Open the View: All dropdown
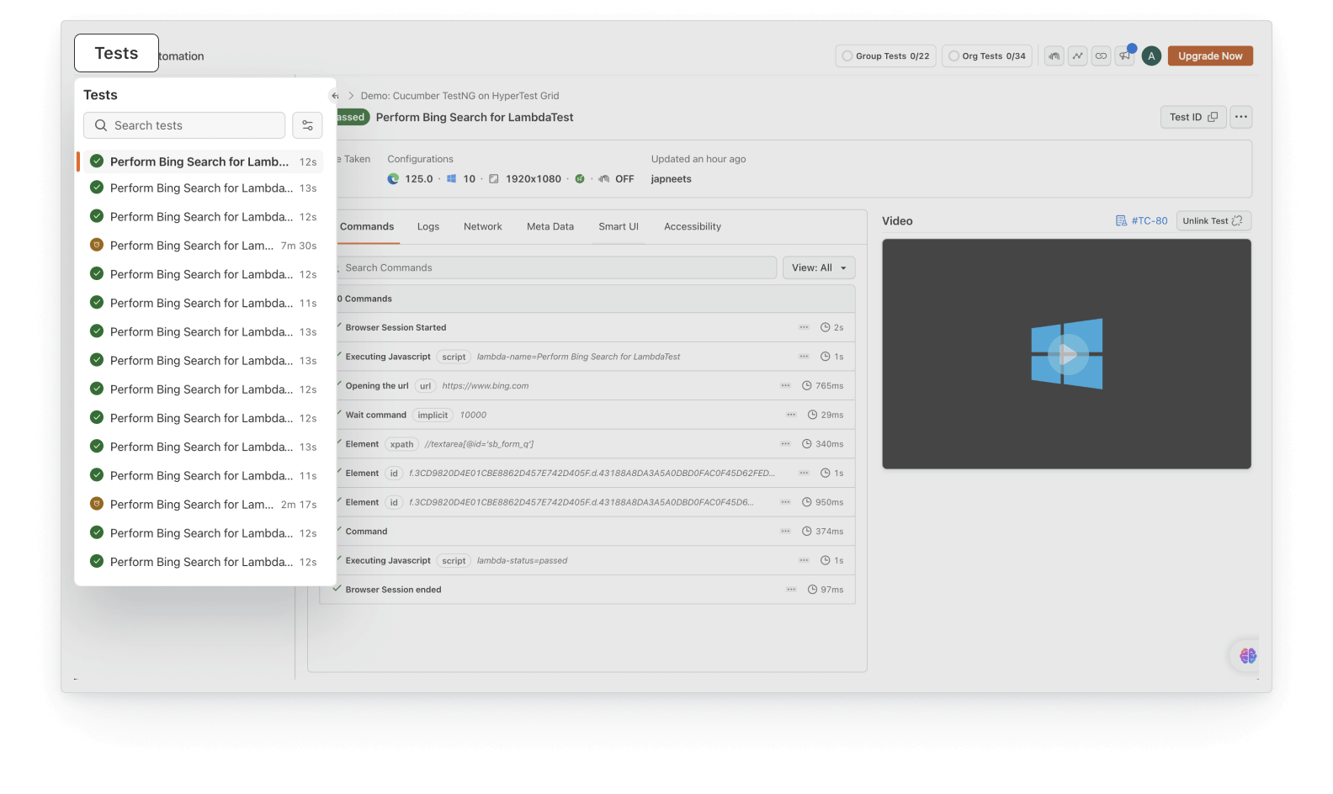This screenshot has height=794, width=1333. click(x=818, y=267)
